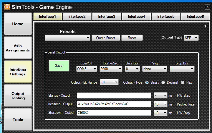Open the ComPort COM5 dropdown
This screenshot has width=212, height=133.
tap(87, 69)
